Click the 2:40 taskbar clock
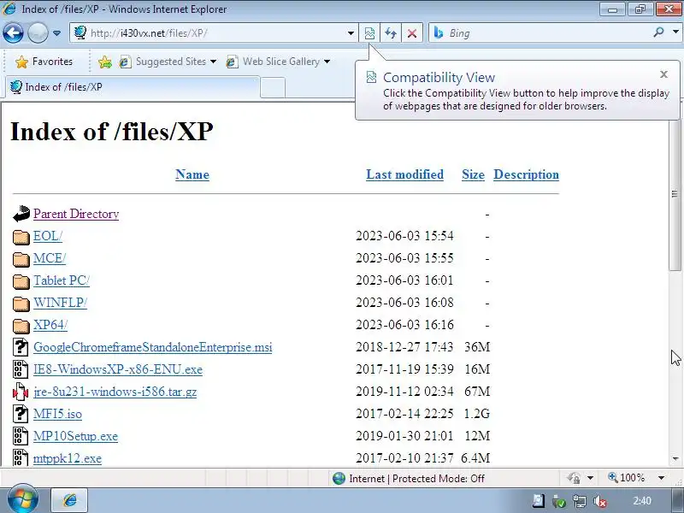Viewport: 684px width, 513px height. (642, 501)
